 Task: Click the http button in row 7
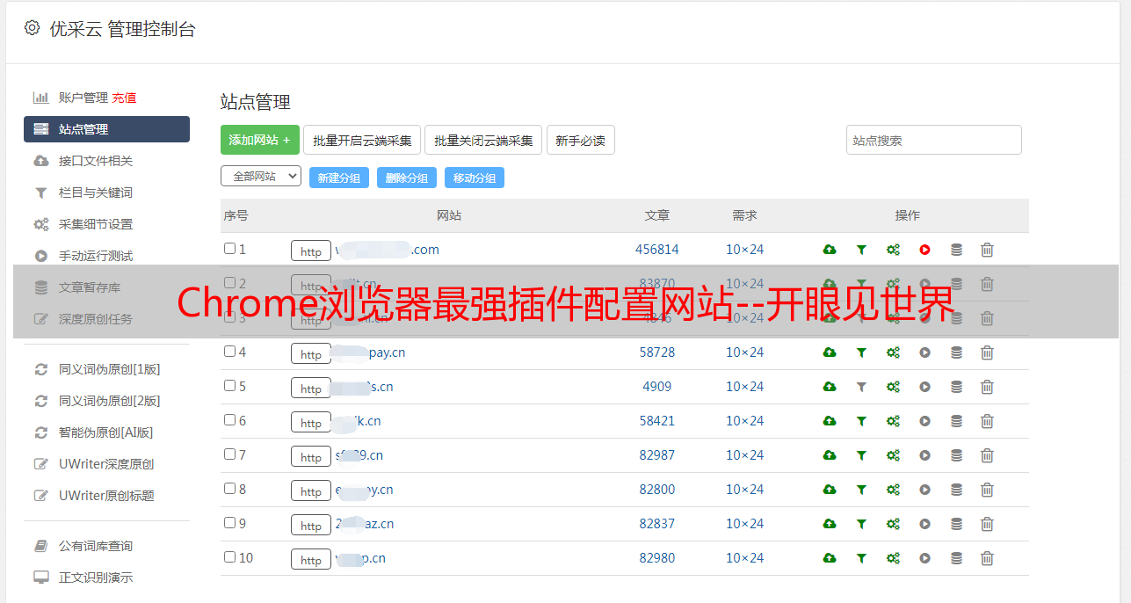coord(311,457)
